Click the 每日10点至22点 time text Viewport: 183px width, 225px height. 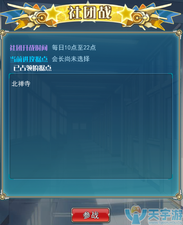pyautogui.click(x=74, y=48)
